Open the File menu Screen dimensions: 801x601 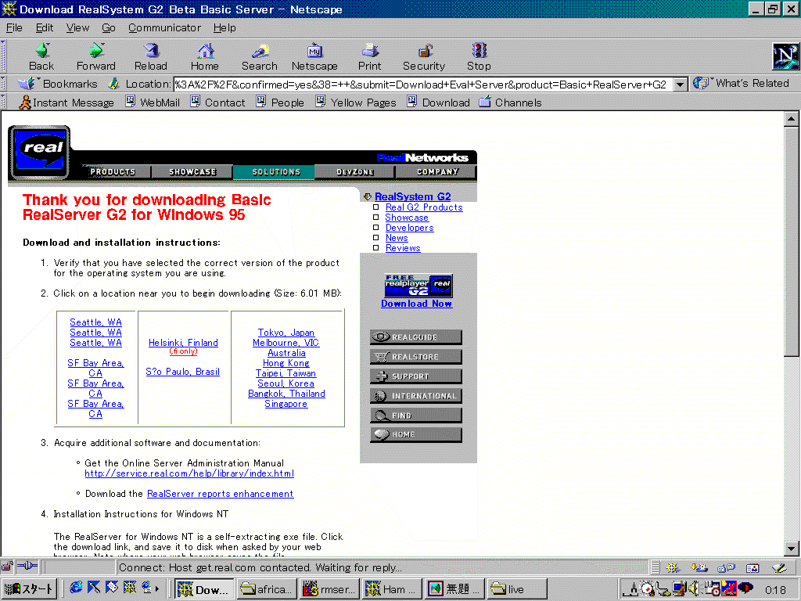14,27
